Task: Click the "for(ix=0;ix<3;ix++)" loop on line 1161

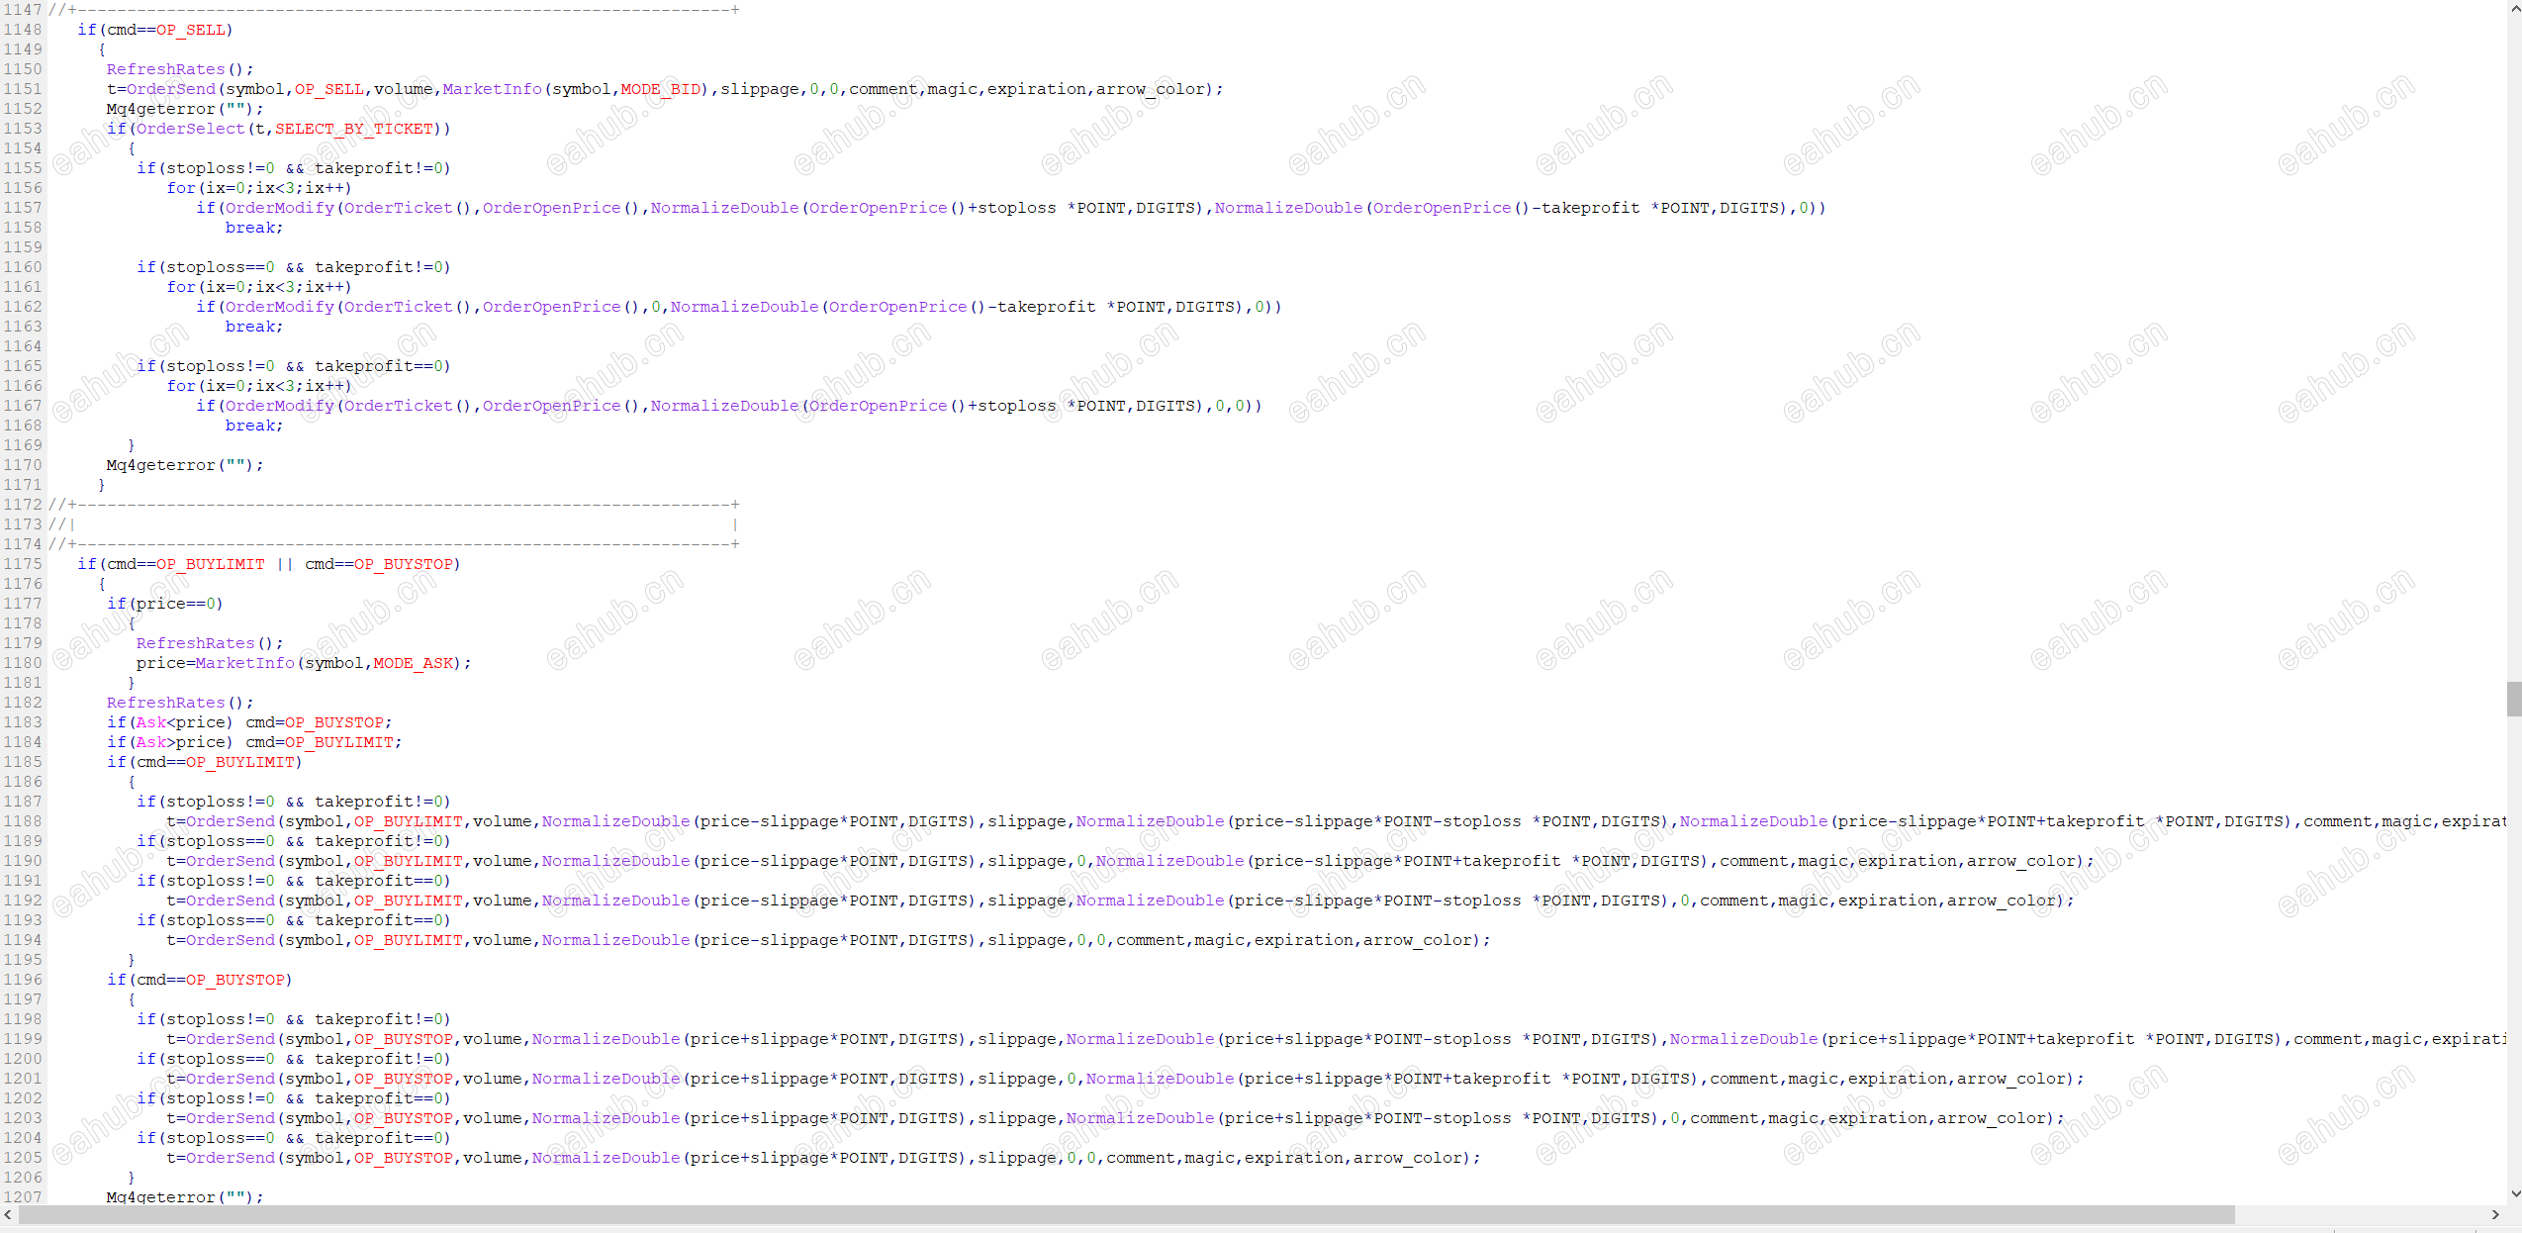Action: click(x=259, y=287)
